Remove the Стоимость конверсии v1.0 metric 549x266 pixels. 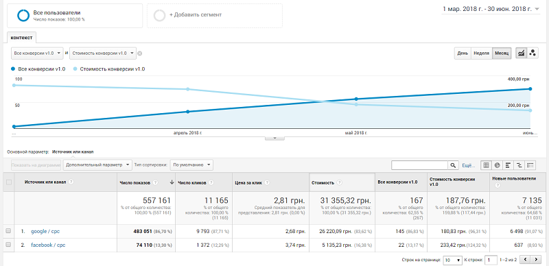tap(140, 53)
